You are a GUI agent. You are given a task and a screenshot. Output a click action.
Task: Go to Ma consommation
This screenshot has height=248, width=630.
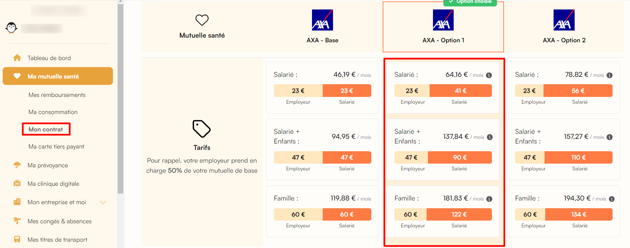pos(53,112)
